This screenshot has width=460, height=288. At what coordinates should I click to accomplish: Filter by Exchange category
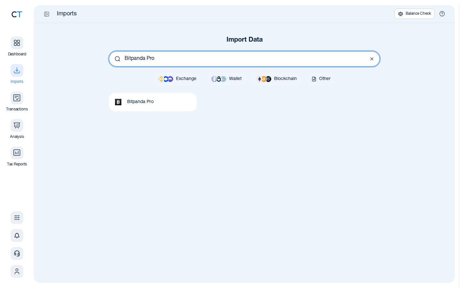point(177,79)
